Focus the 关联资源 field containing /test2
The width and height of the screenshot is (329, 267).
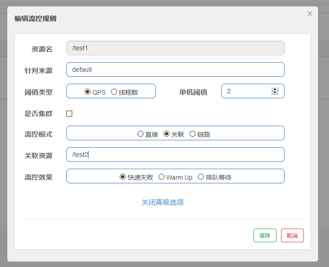[x=175, y=155]
